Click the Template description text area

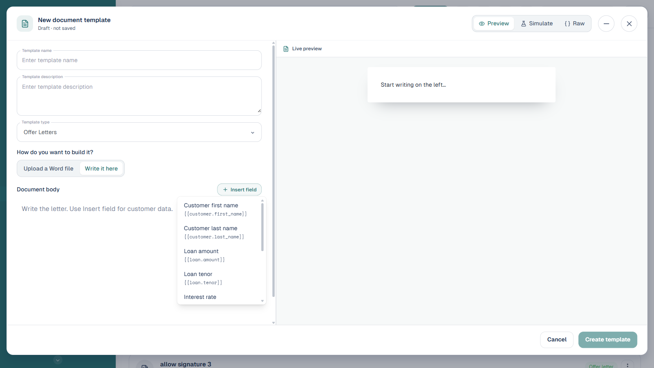[139, 96]
